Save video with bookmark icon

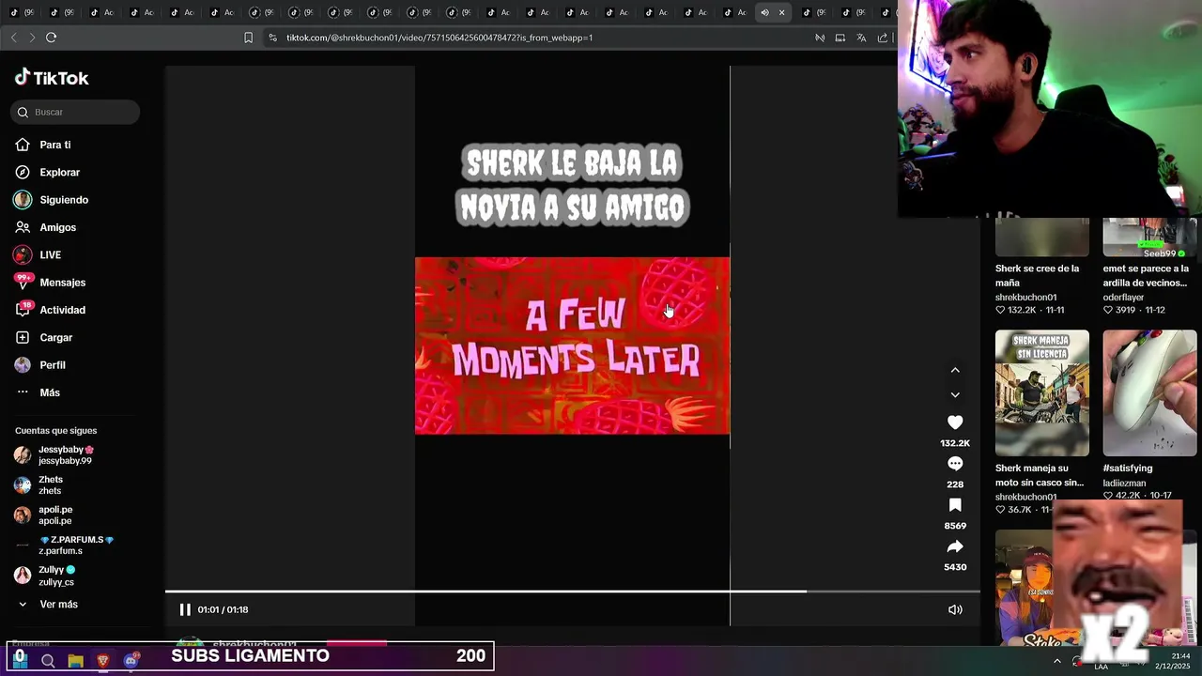click(955, 505)
